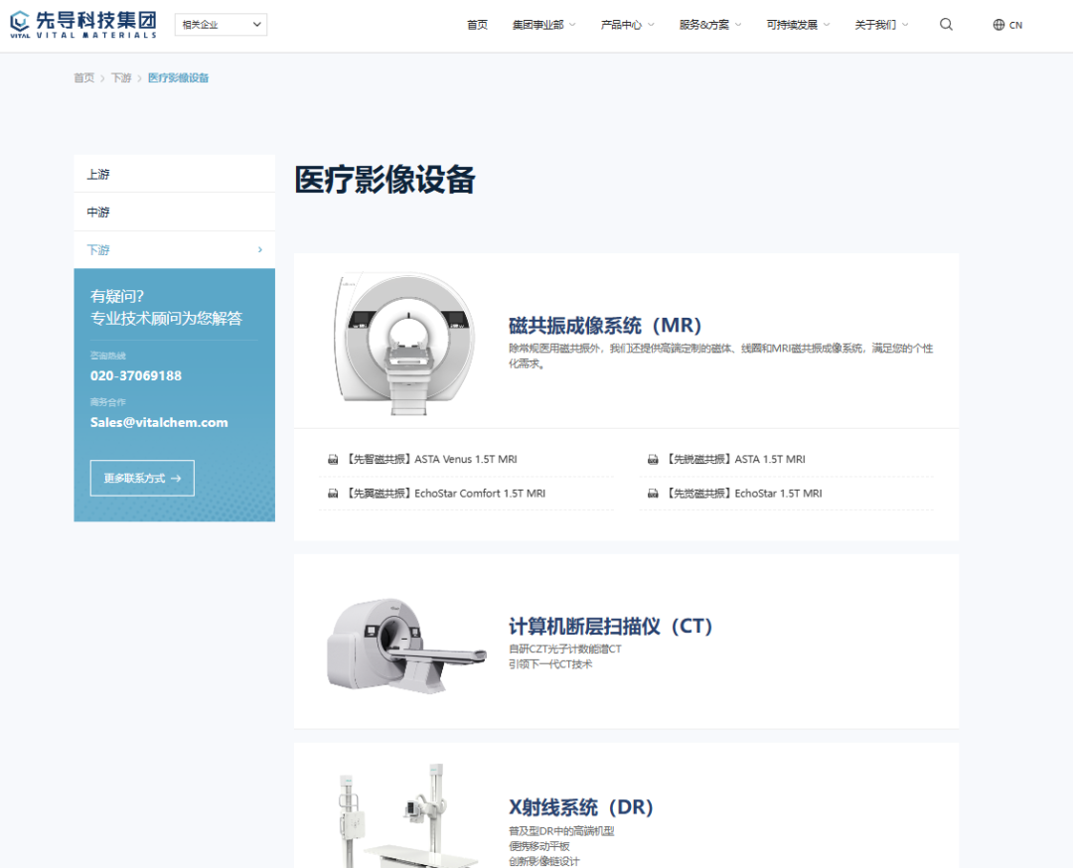The width and height of the screenshot is (1073, 868).
Task: Switch to the 中游 sidebar tab
Action: pyautogui.click(x=96, y=212)
